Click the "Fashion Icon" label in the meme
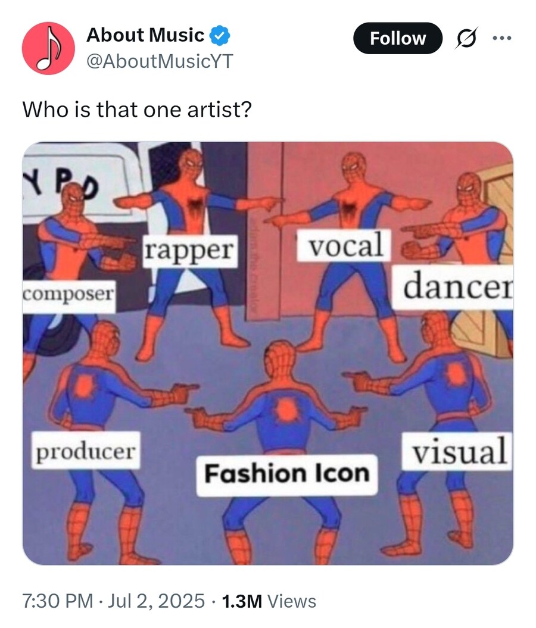Image resolution: width=536 pixels, height=628 pixels. click(287, 474)
